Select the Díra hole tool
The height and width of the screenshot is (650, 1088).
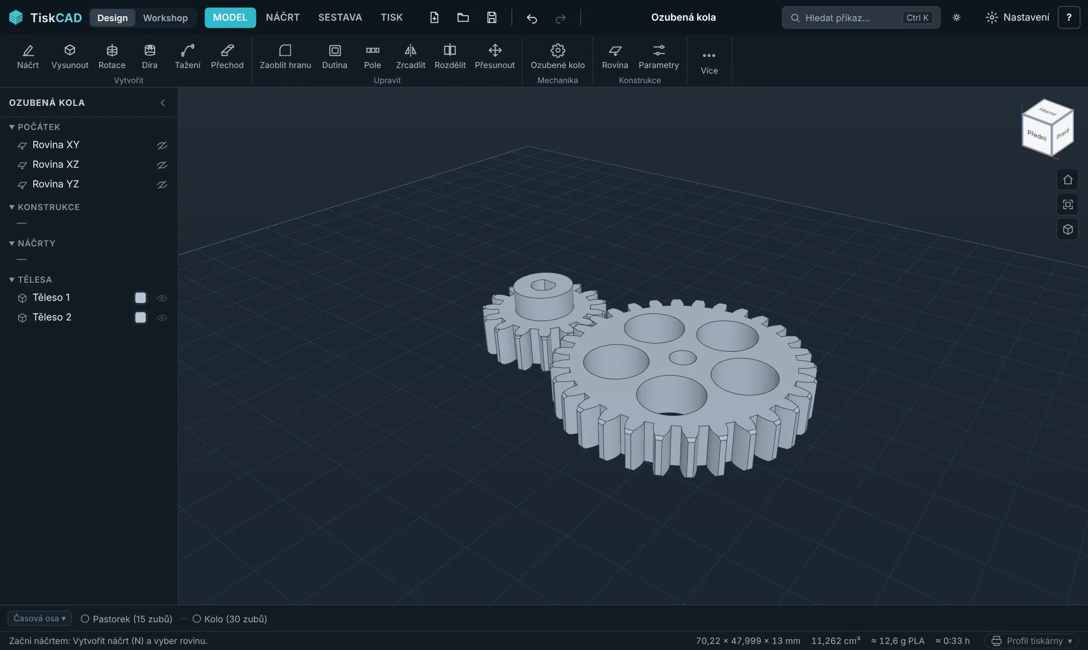coord(150,56)
